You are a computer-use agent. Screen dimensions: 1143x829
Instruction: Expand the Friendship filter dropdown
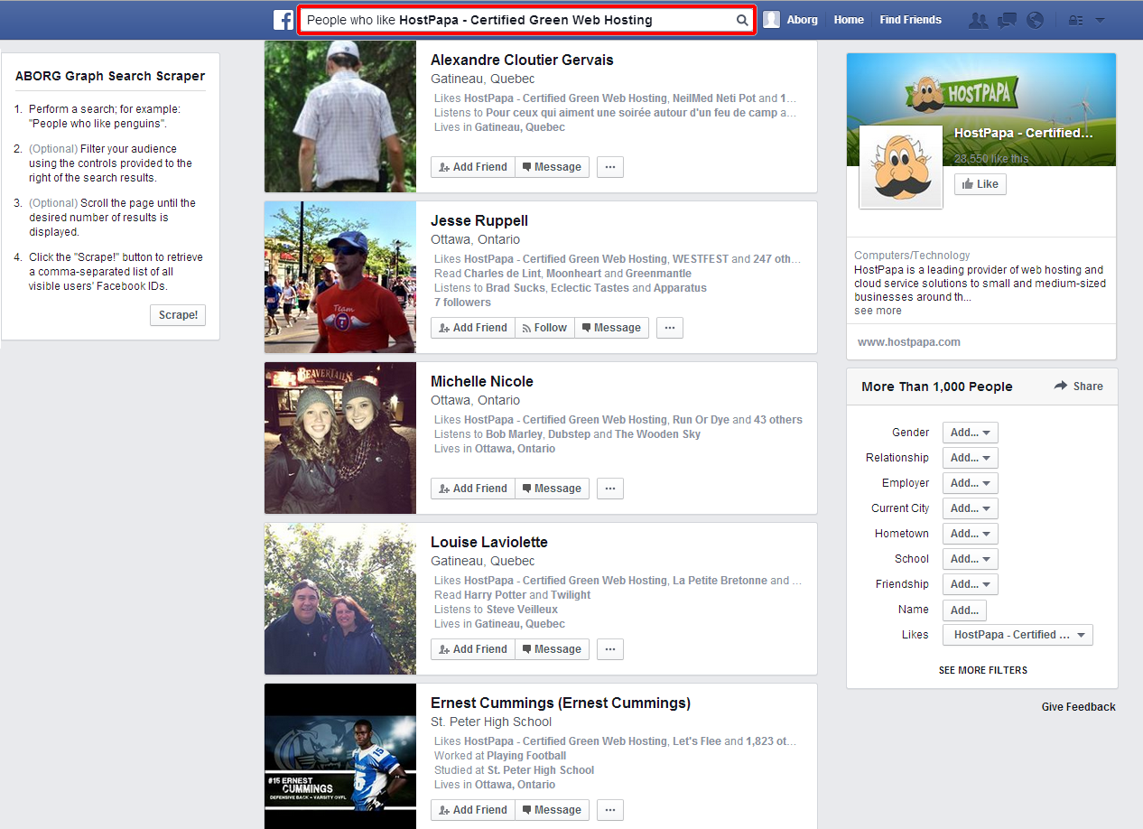[971, 584]
